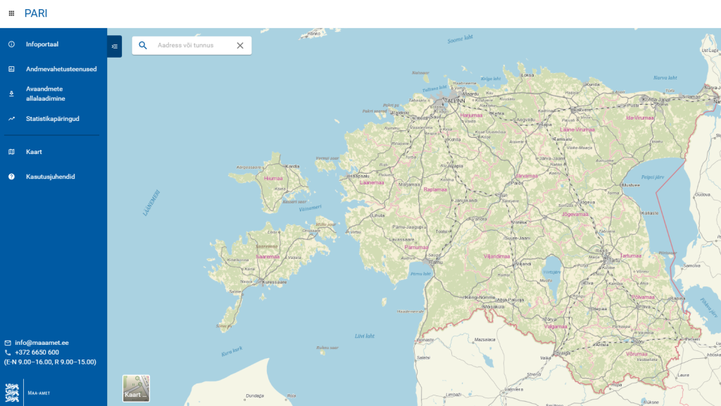Click Tallinn label on the map
This screenshot has width=721, height=406.
tap(456, 101)
